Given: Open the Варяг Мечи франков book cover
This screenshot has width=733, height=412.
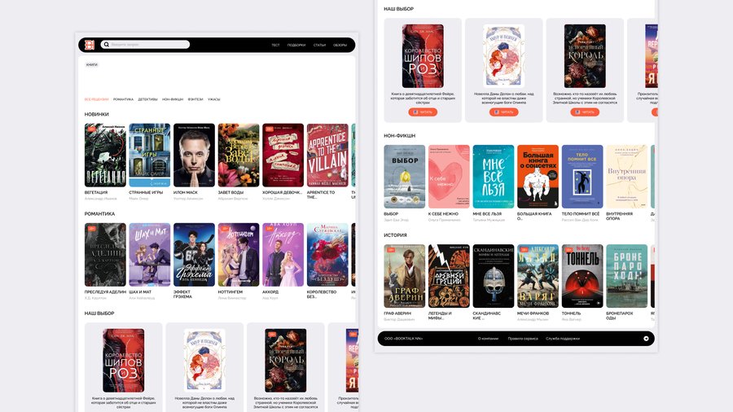Looking at the screenshot, I should 538,276.
